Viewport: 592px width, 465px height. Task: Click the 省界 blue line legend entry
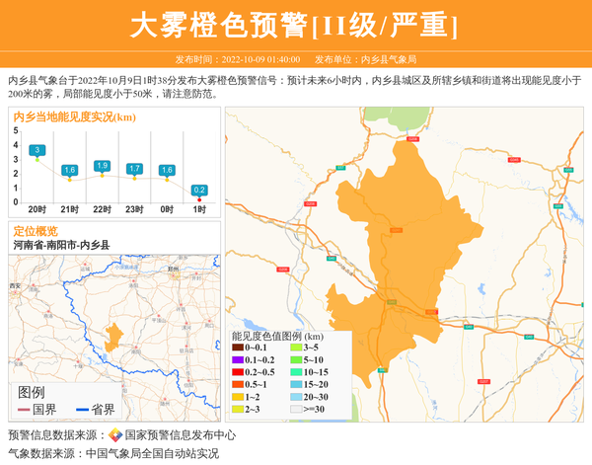point(95,409)
